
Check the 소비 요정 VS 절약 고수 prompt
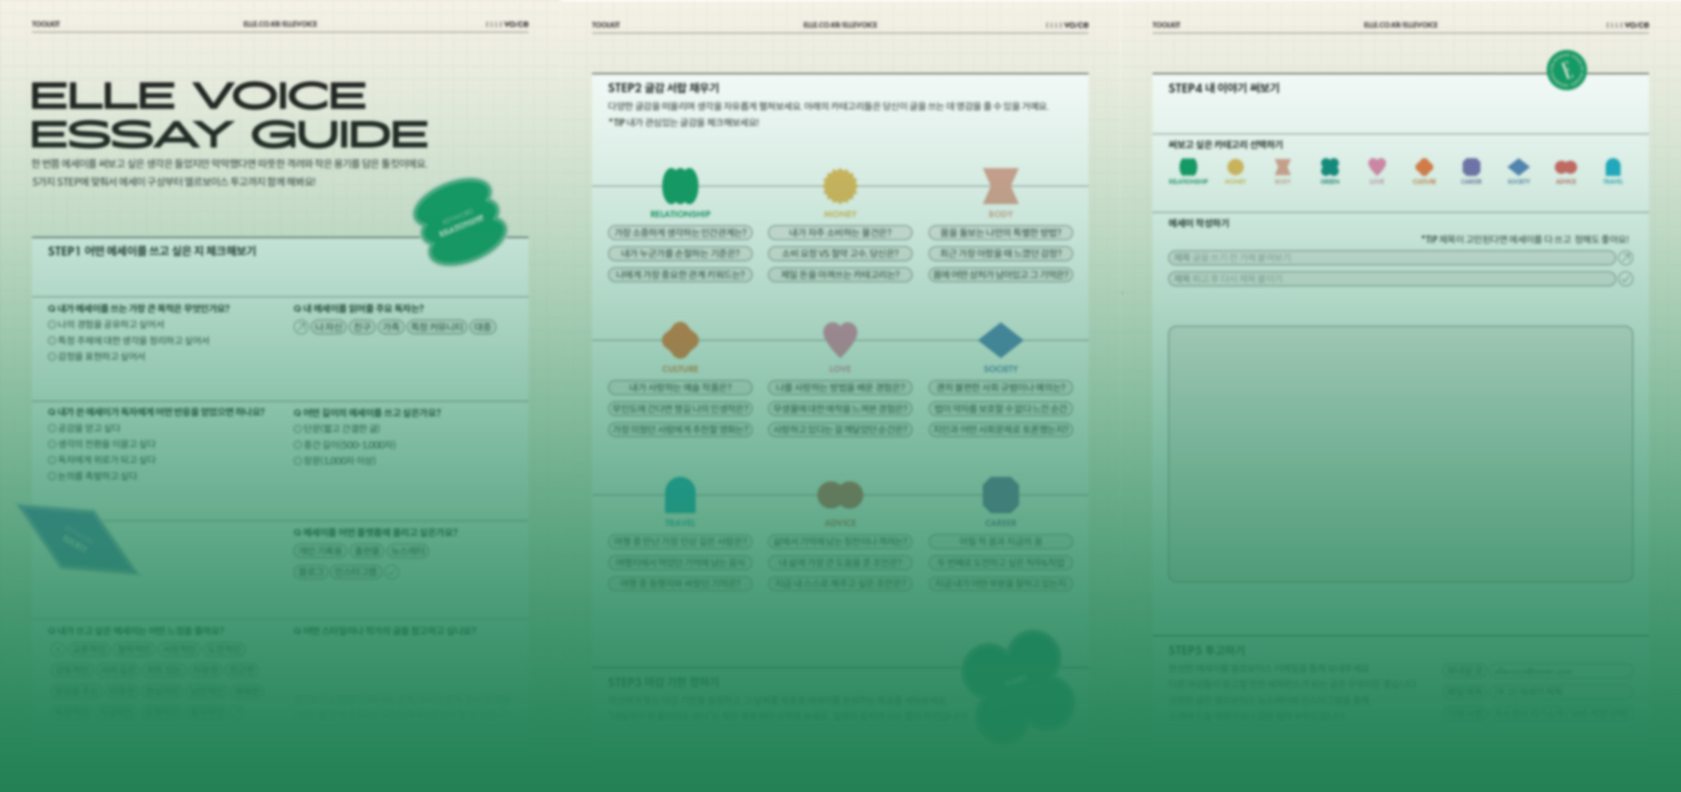pos(840,253)
